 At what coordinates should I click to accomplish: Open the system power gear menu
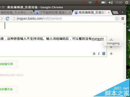[127, 2]
